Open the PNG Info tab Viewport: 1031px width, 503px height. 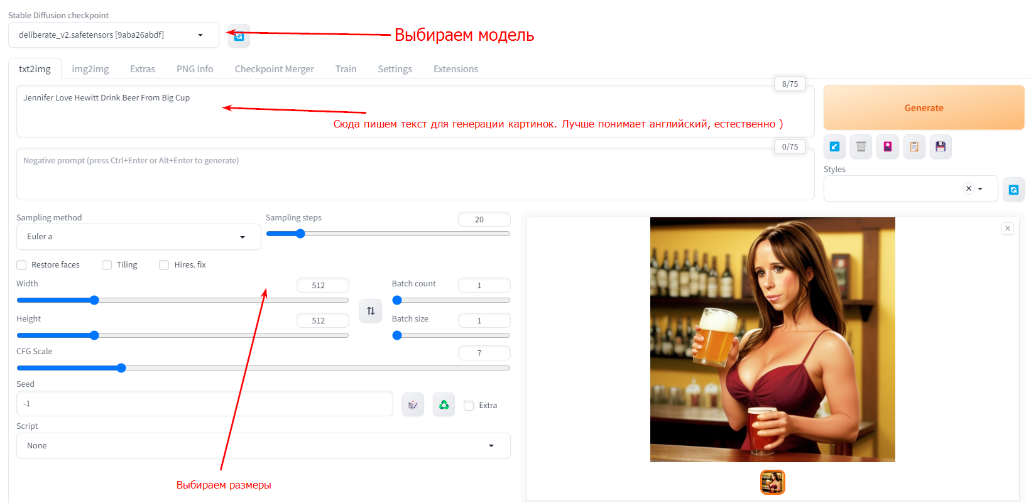195,69
